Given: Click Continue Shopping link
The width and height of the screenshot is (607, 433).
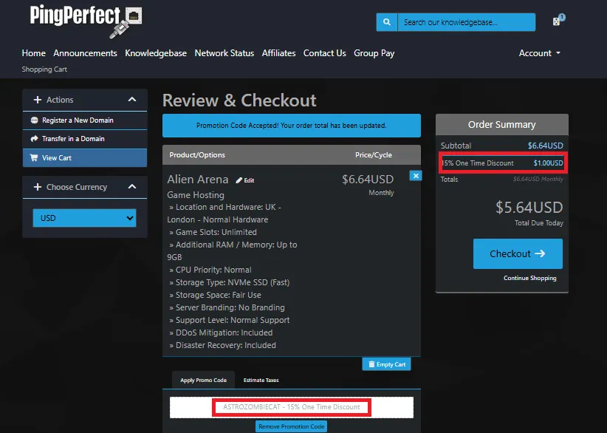Looking at the screenshot, I should pyautogui.click(x=529, y=278).
